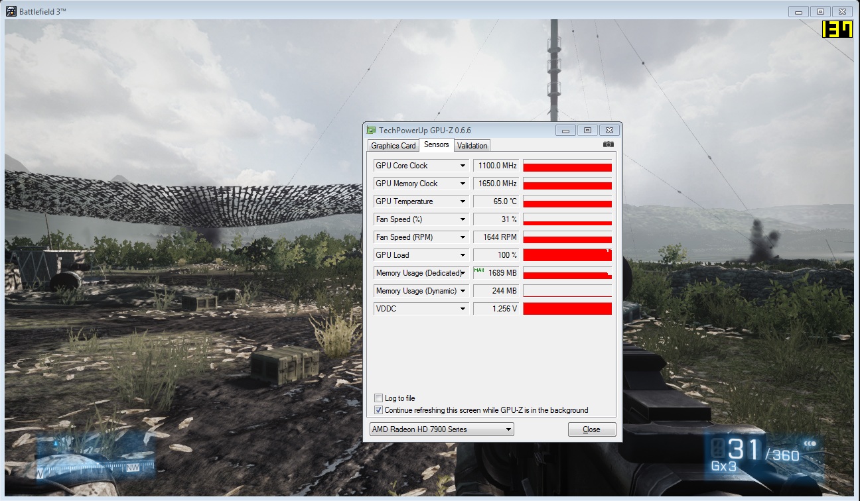Close GPU-Z using title bar X
The height and width of the screenshot is (501, 860).
point(610,130)
